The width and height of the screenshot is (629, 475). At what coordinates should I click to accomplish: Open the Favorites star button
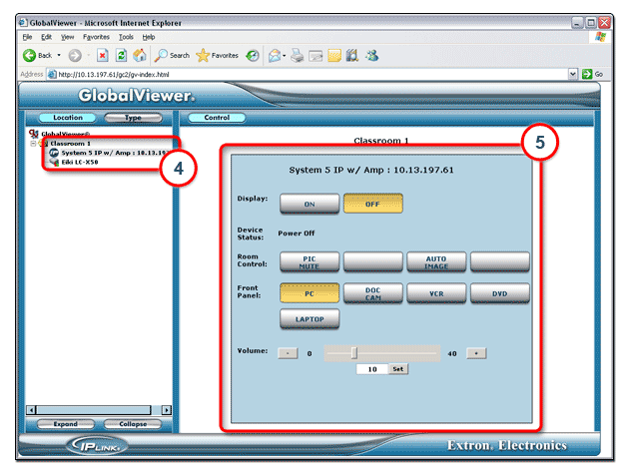pos(217,55)
